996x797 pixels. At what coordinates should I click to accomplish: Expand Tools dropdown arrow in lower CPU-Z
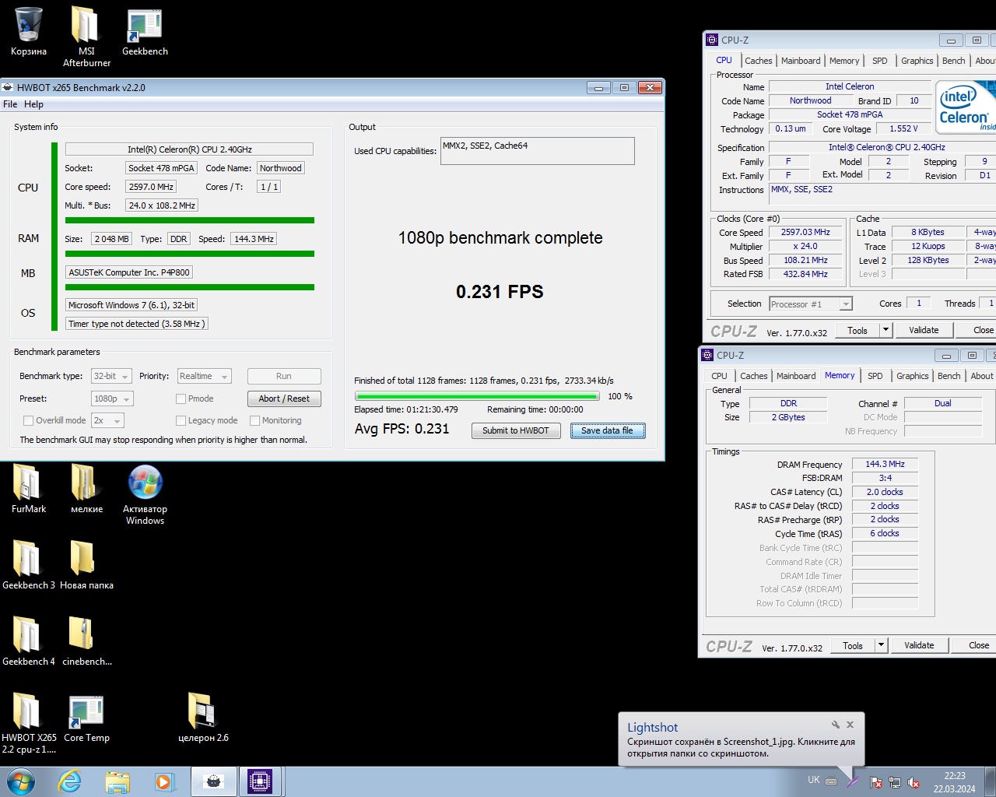click(881, 645)
